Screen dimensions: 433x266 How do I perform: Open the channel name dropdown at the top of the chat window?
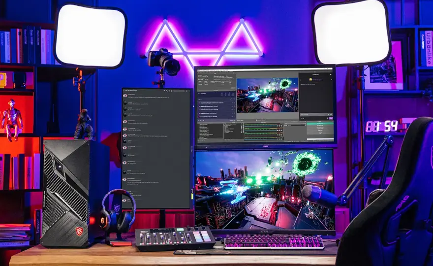130,91
